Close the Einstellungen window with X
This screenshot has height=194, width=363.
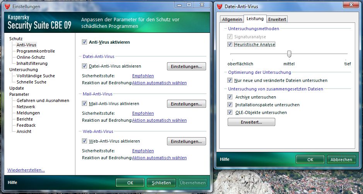202,5
